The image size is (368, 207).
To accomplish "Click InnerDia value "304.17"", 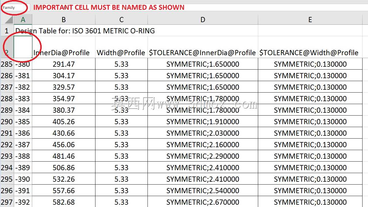I will (64, 75).
